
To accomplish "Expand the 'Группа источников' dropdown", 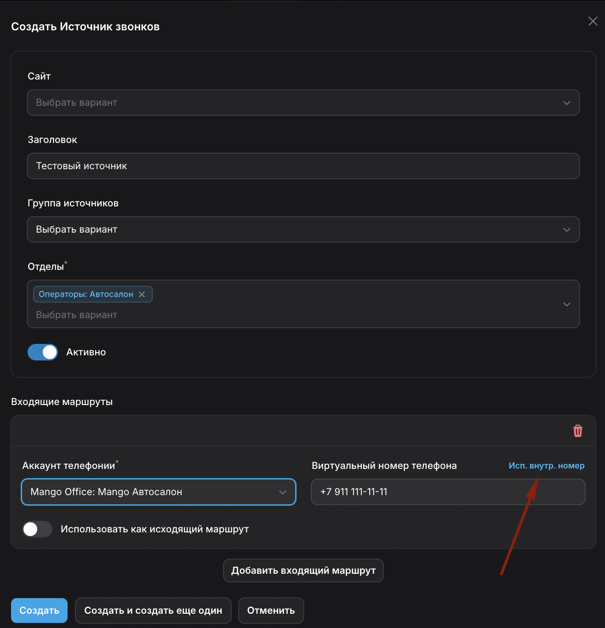I will pyautogui.click(x=303, y=229).
